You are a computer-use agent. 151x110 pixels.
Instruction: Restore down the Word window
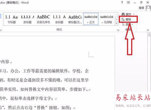coord(141,2)
